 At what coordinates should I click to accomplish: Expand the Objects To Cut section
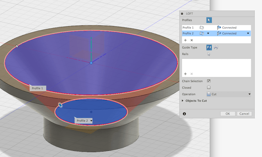(x=183, y=101)
